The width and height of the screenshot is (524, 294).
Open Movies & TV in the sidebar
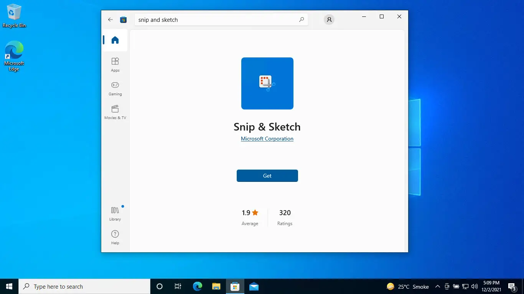pyautogui.click(x=115, y=112)
